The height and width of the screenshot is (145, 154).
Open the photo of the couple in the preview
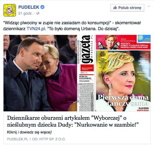point(40,73)
